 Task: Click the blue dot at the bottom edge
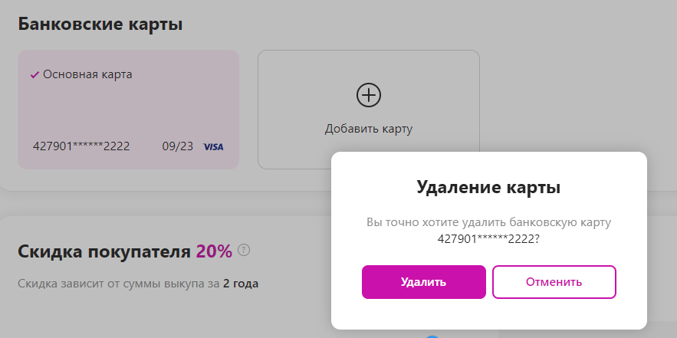pos(432,336)
